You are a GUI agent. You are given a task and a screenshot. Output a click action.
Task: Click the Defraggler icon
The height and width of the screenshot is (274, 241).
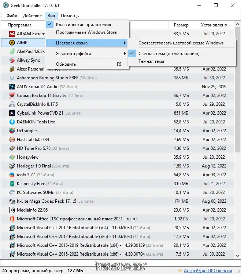pos(12,131)
